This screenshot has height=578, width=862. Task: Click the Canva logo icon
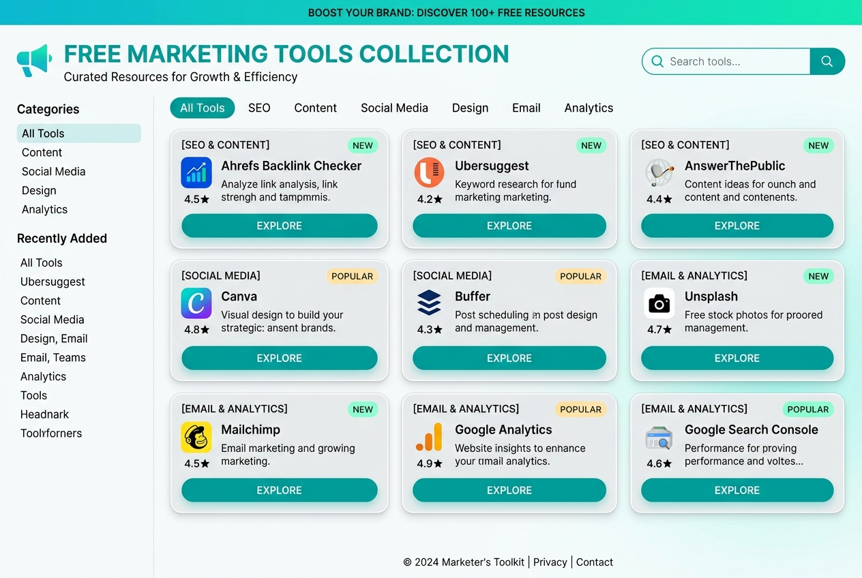click(196, 303)
